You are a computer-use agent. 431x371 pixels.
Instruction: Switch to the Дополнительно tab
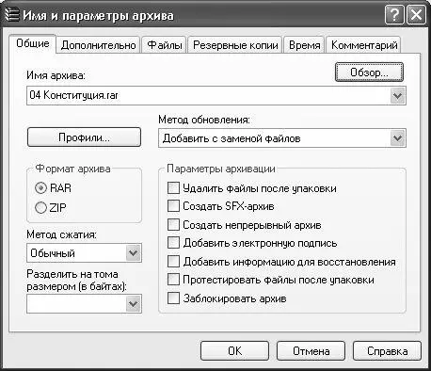[99, 45]
